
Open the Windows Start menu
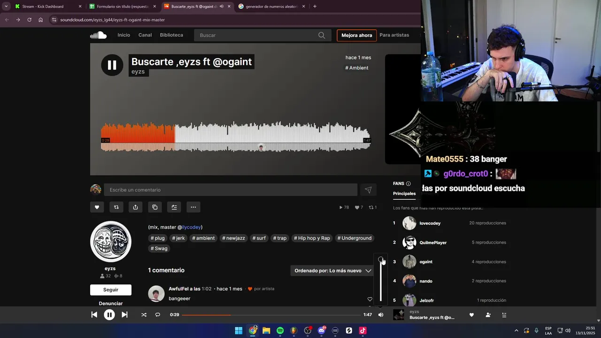tap(239, 330)
